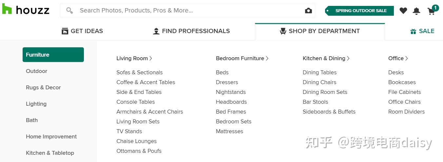Viewport: 443px width, 162px height.
Task: Expand the Kitchen & Dining category chevron
Action: pos(348,58)
